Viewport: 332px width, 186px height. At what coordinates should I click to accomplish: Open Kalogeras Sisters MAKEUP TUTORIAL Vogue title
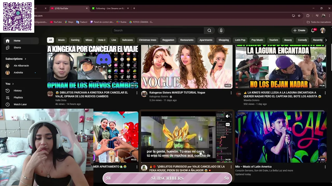[x=177, y=92]
